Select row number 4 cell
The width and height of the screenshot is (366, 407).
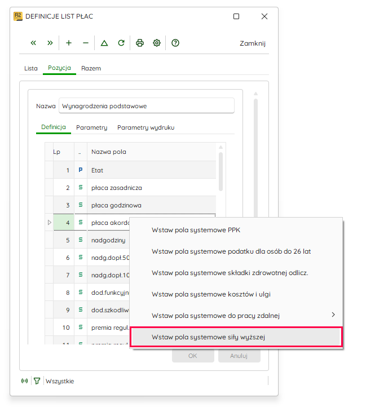pos(64,223)
